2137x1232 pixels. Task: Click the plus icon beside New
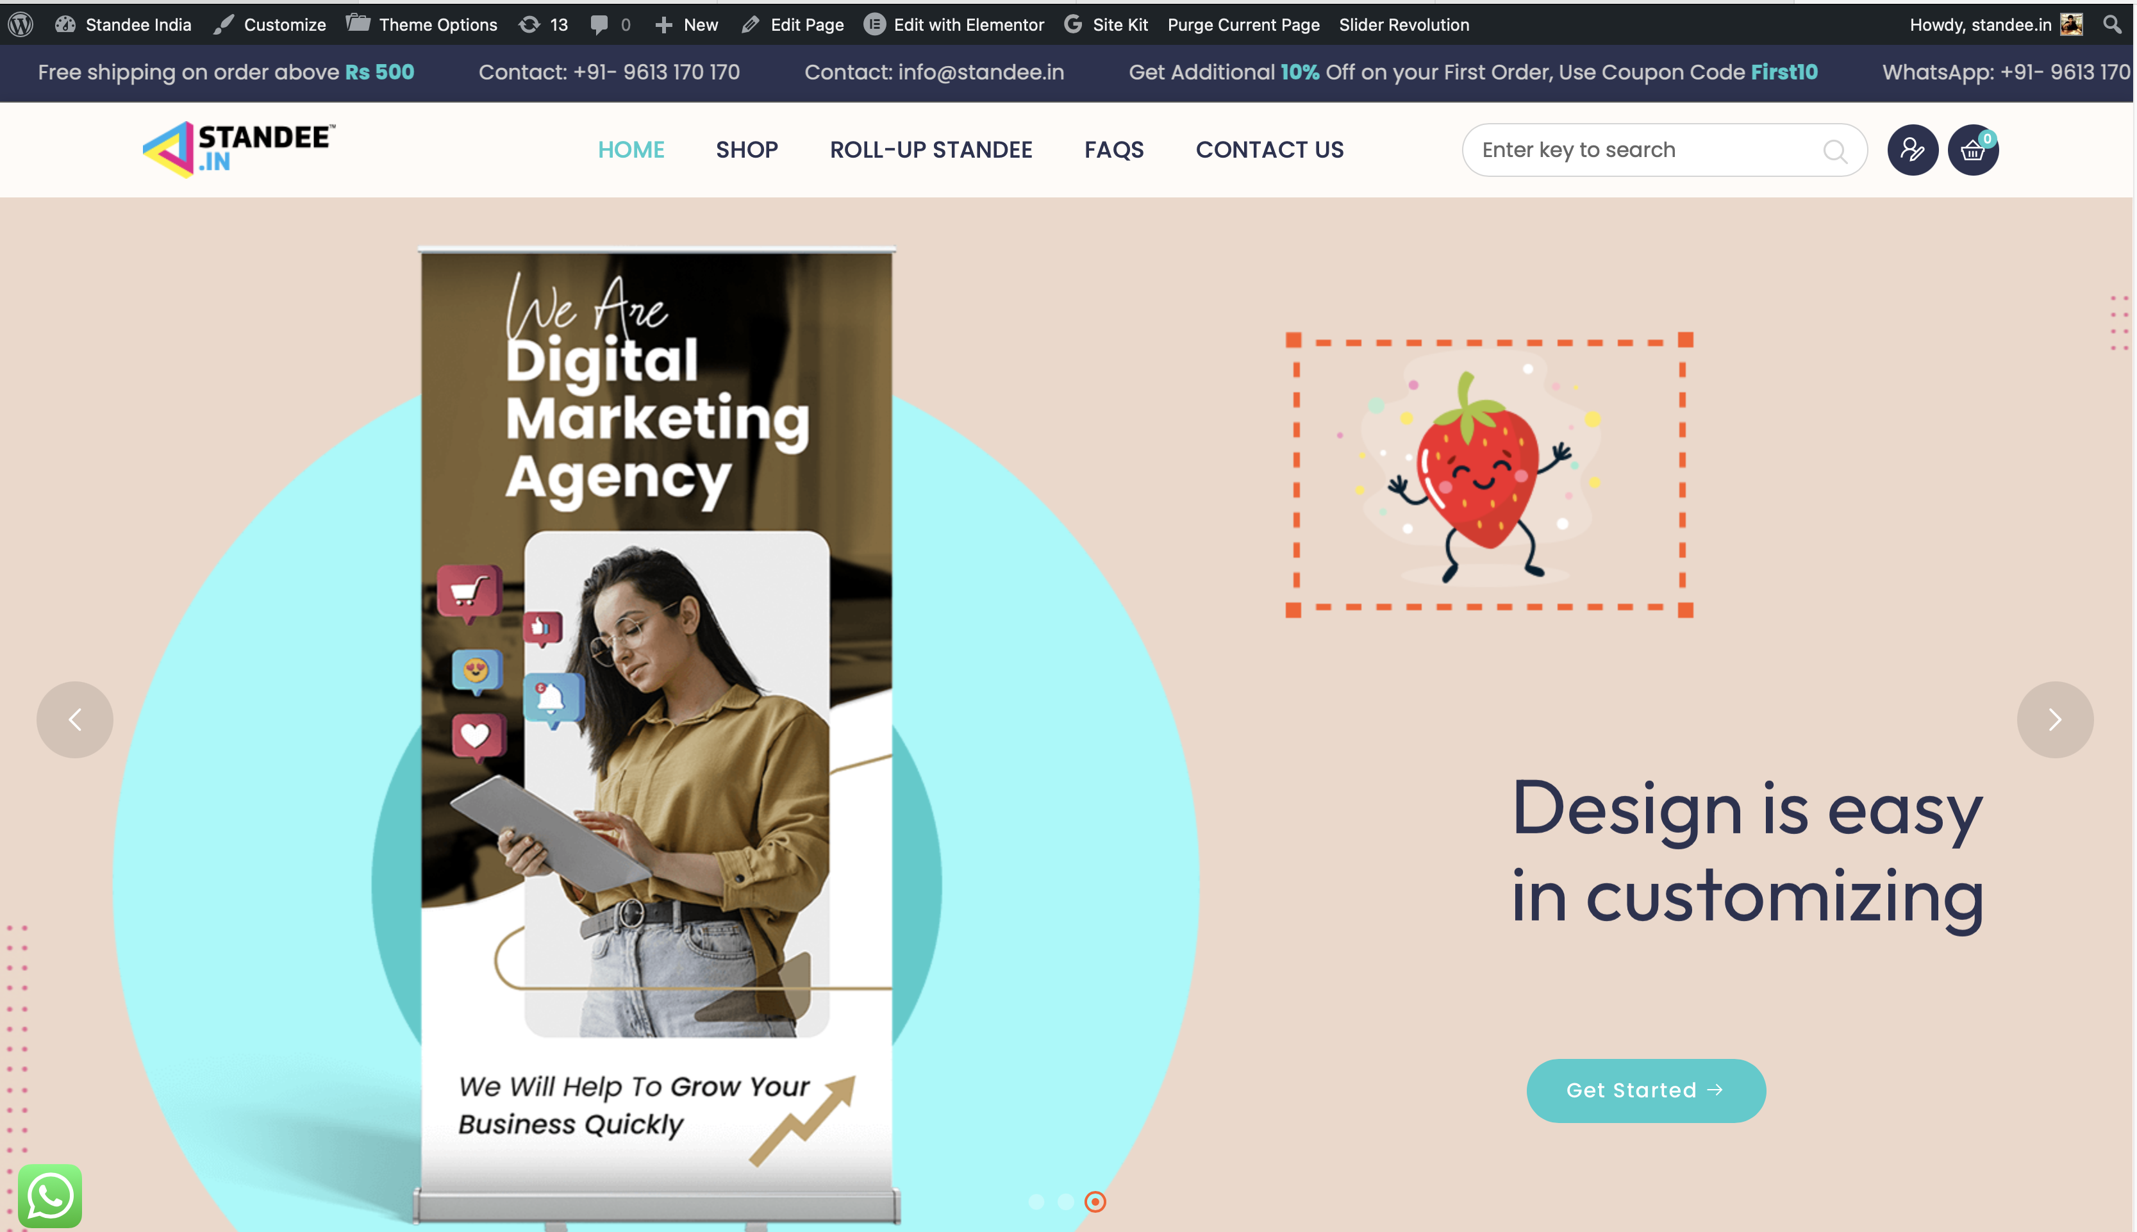(664, 24)
